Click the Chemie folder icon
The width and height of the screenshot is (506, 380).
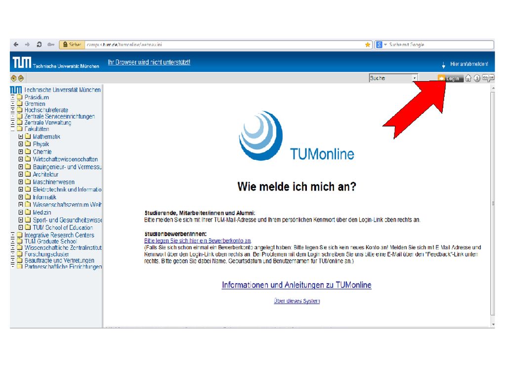tap(28, 151)
